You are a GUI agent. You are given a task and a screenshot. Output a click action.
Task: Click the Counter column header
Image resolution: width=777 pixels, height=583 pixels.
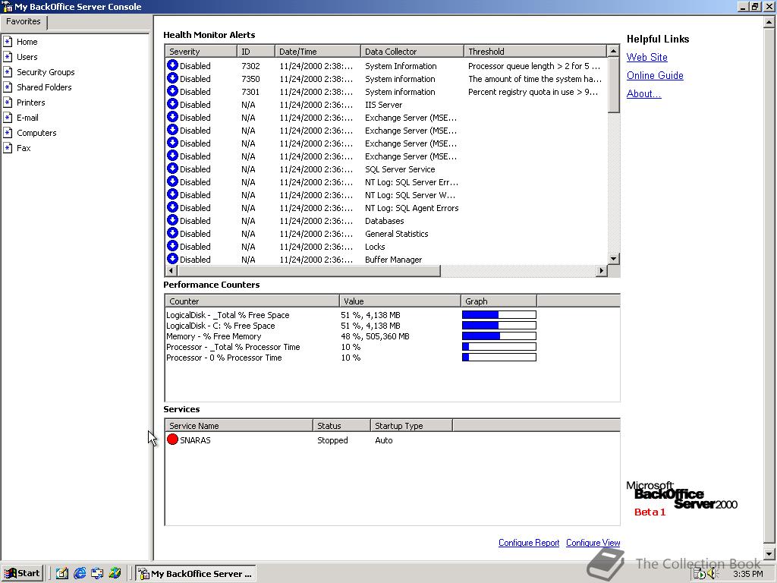pos(252,301)
